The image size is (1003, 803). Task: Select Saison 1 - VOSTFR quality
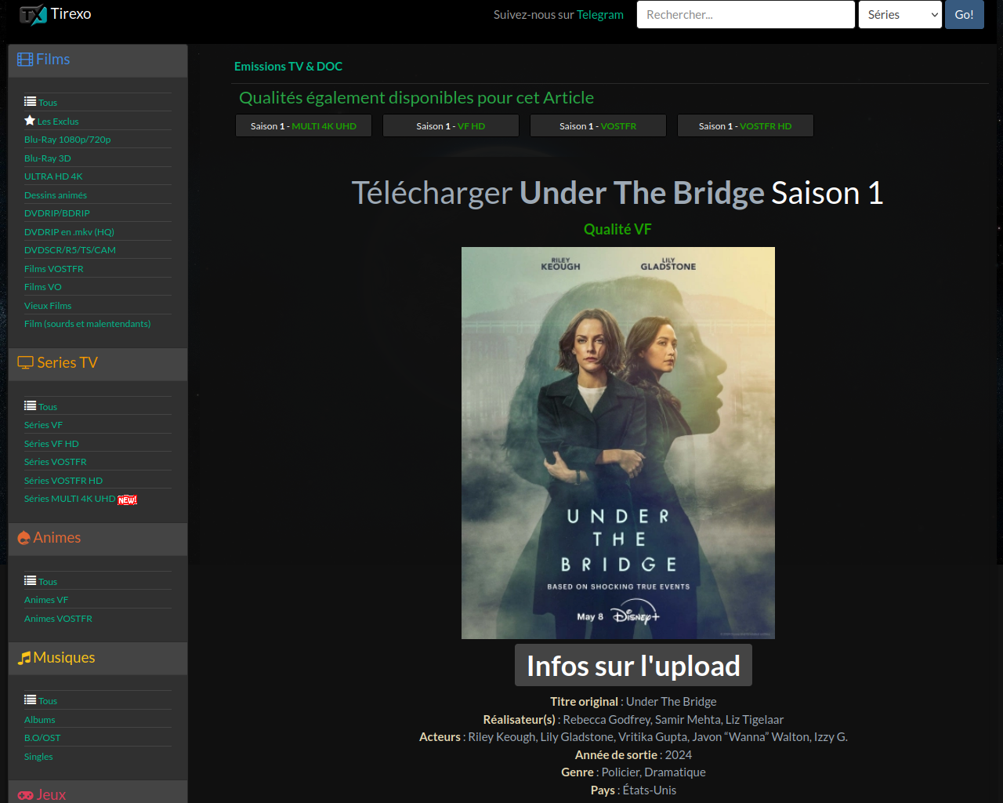598,126
